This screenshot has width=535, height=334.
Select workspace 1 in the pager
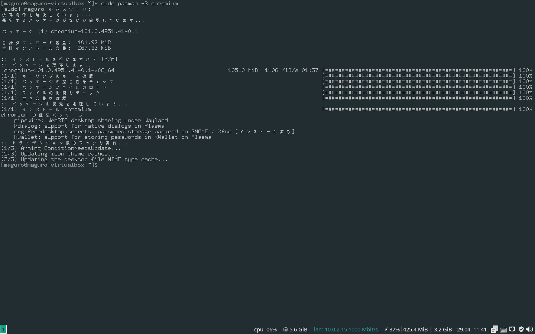point(4,329)
